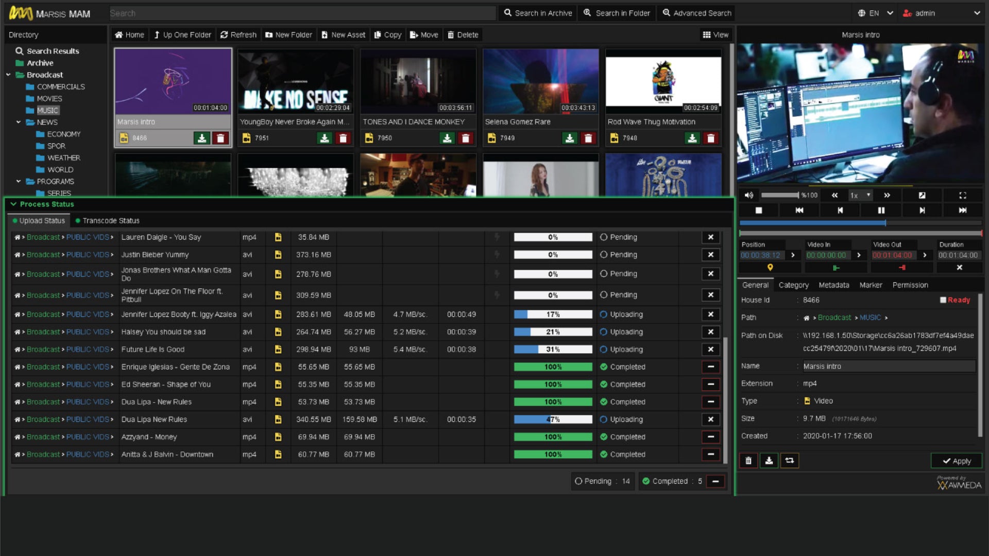Add a marker with the yellow pin icon
Viewport: 989px width, 556px height.
click(770, 268)
